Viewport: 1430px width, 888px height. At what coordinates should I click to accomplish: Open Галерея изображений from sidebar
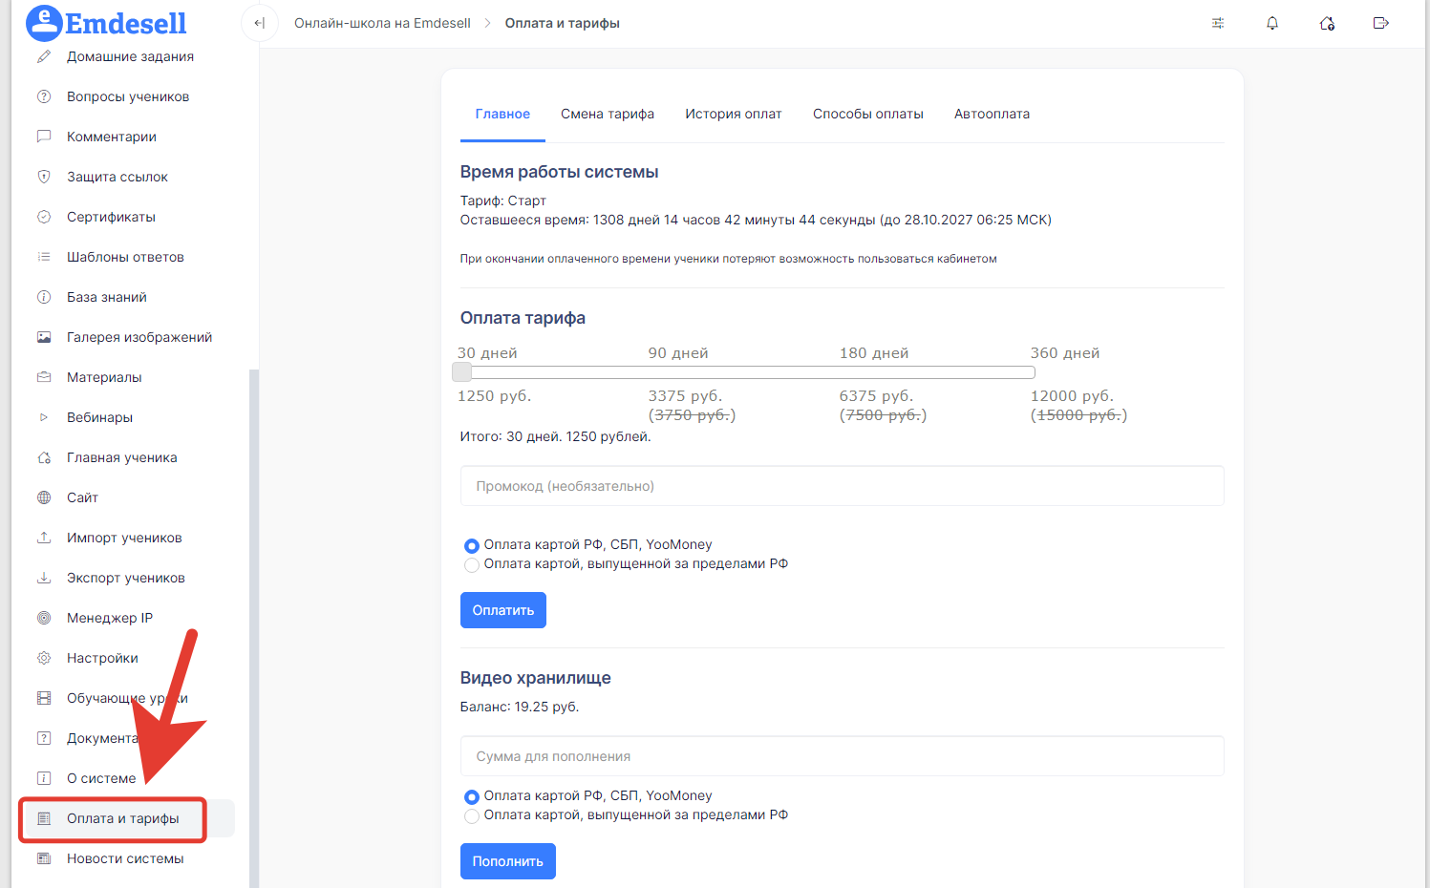pos(139,337)
